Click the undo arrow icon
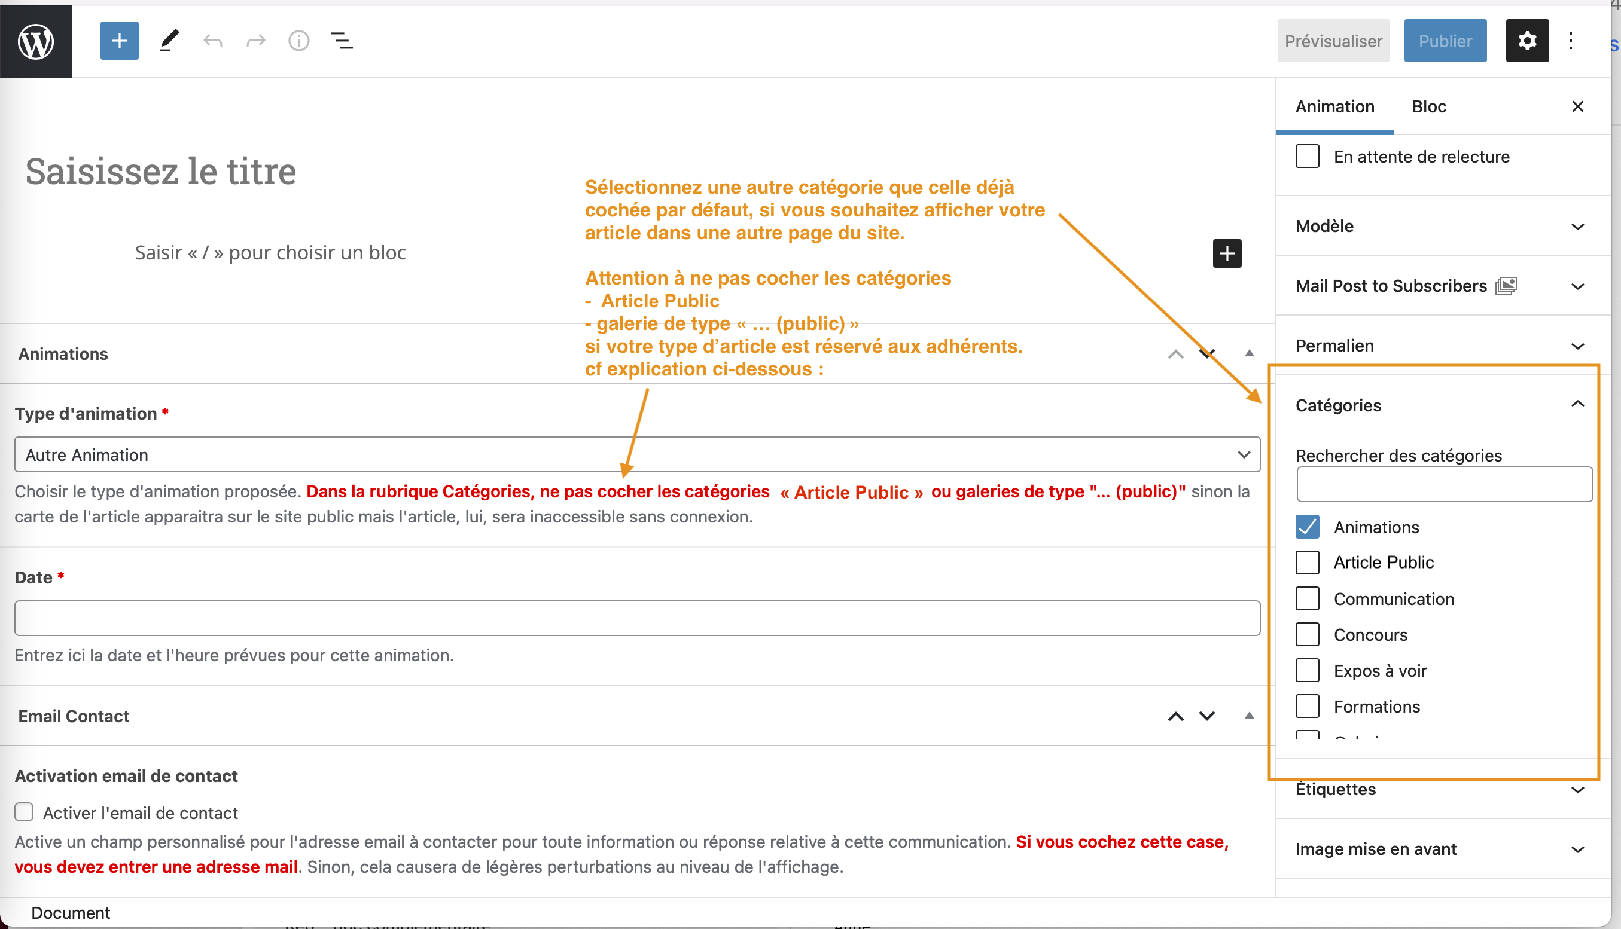 pyautogui.click(x=212, y=41)
